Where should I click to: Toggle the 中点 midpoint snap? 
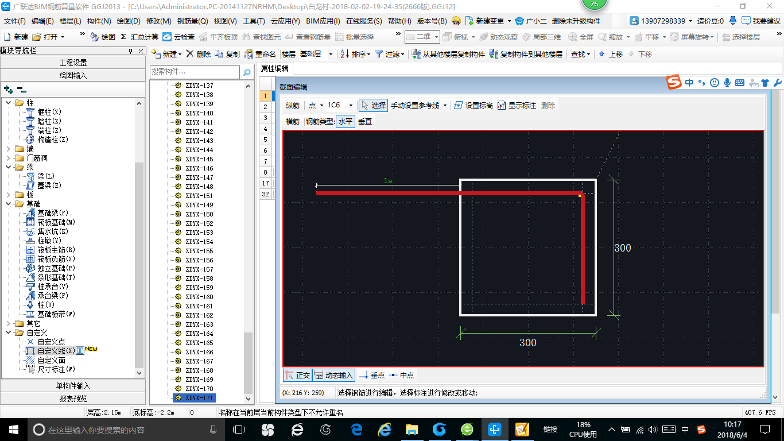(401, 375)
